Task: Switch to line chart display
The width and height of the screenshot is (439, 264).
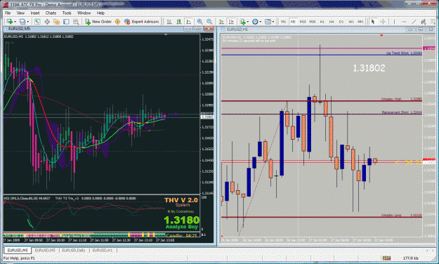Action: coord(189,22)
